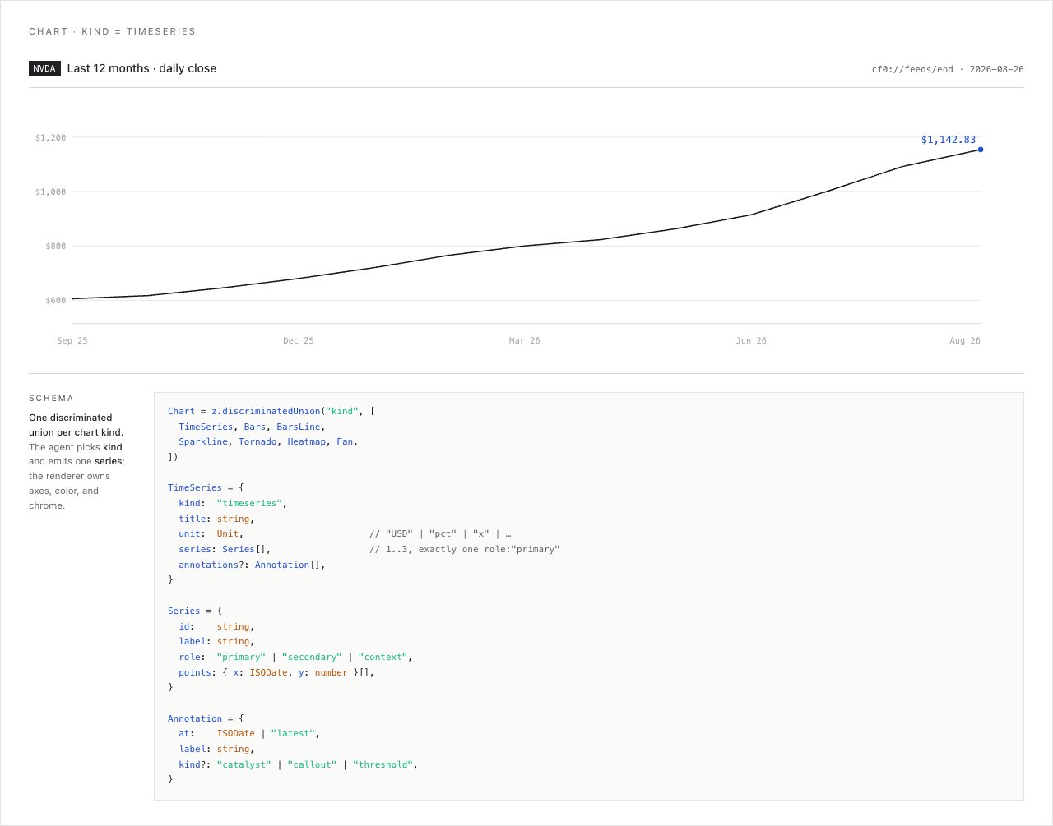Click the 'Fan' kind in the code
This screenshot has width=1053, height=826.
345,441
